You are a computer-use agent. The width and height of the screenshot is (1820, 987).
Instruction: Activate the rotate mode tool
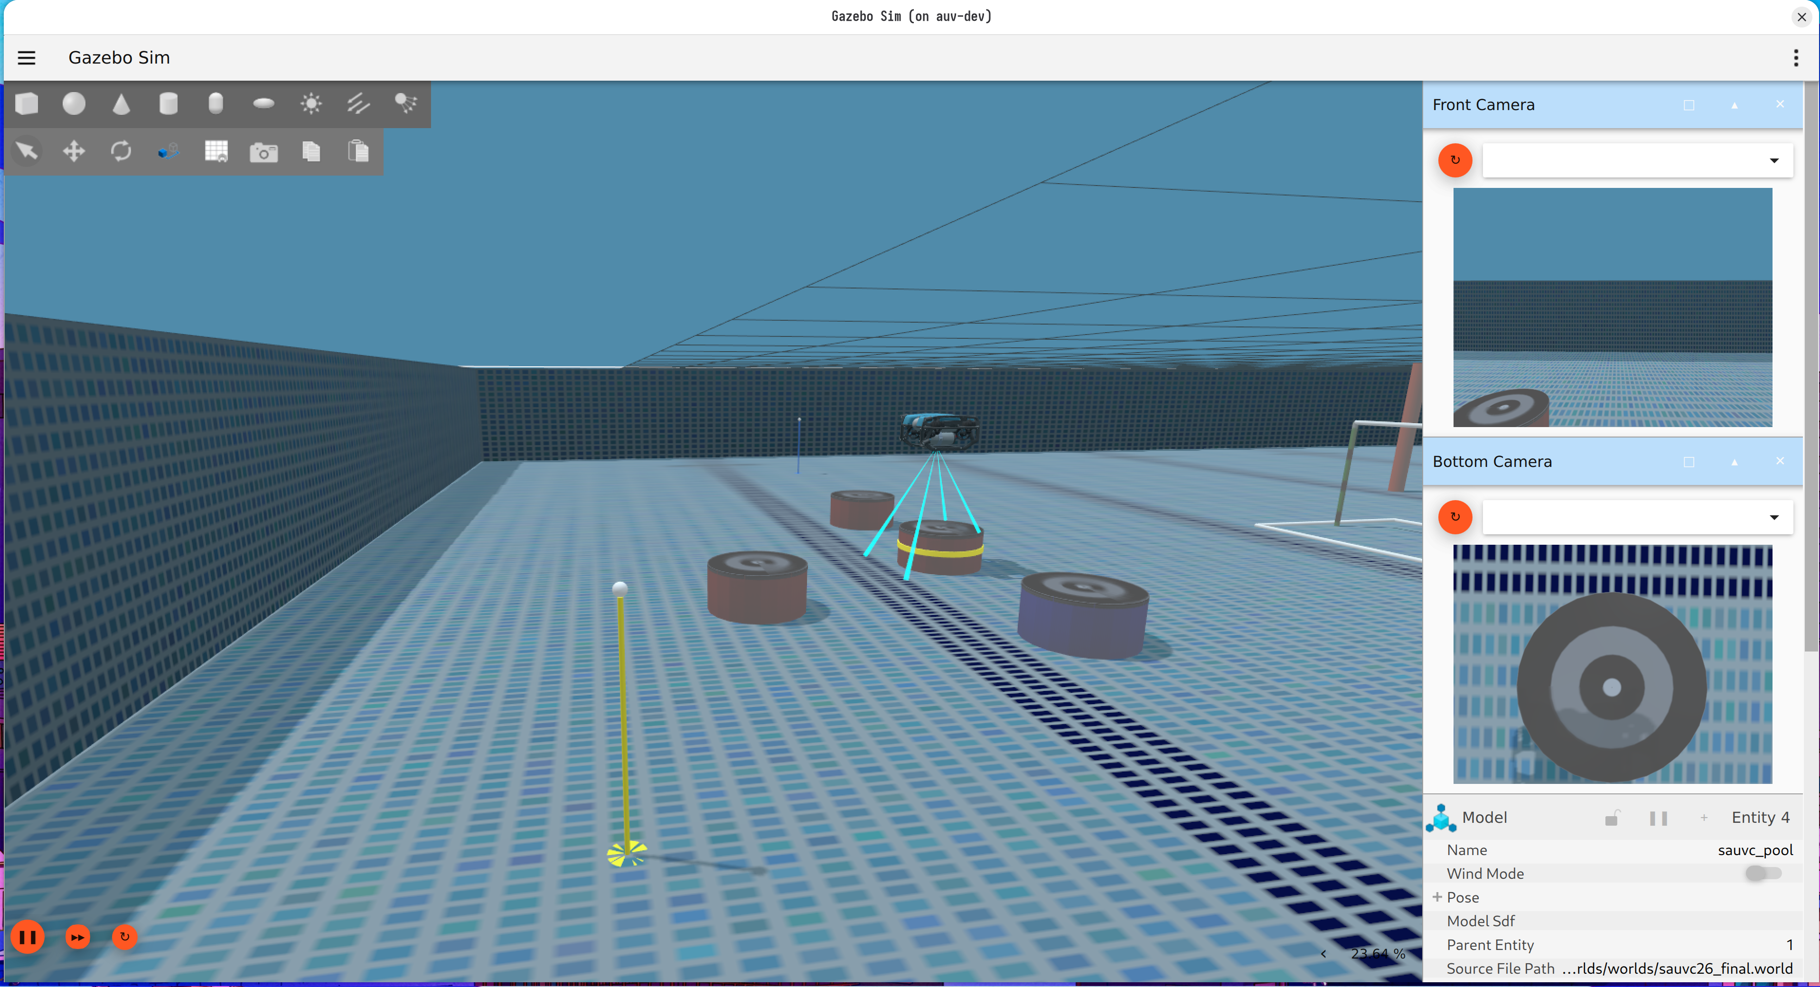coord(122,151)
